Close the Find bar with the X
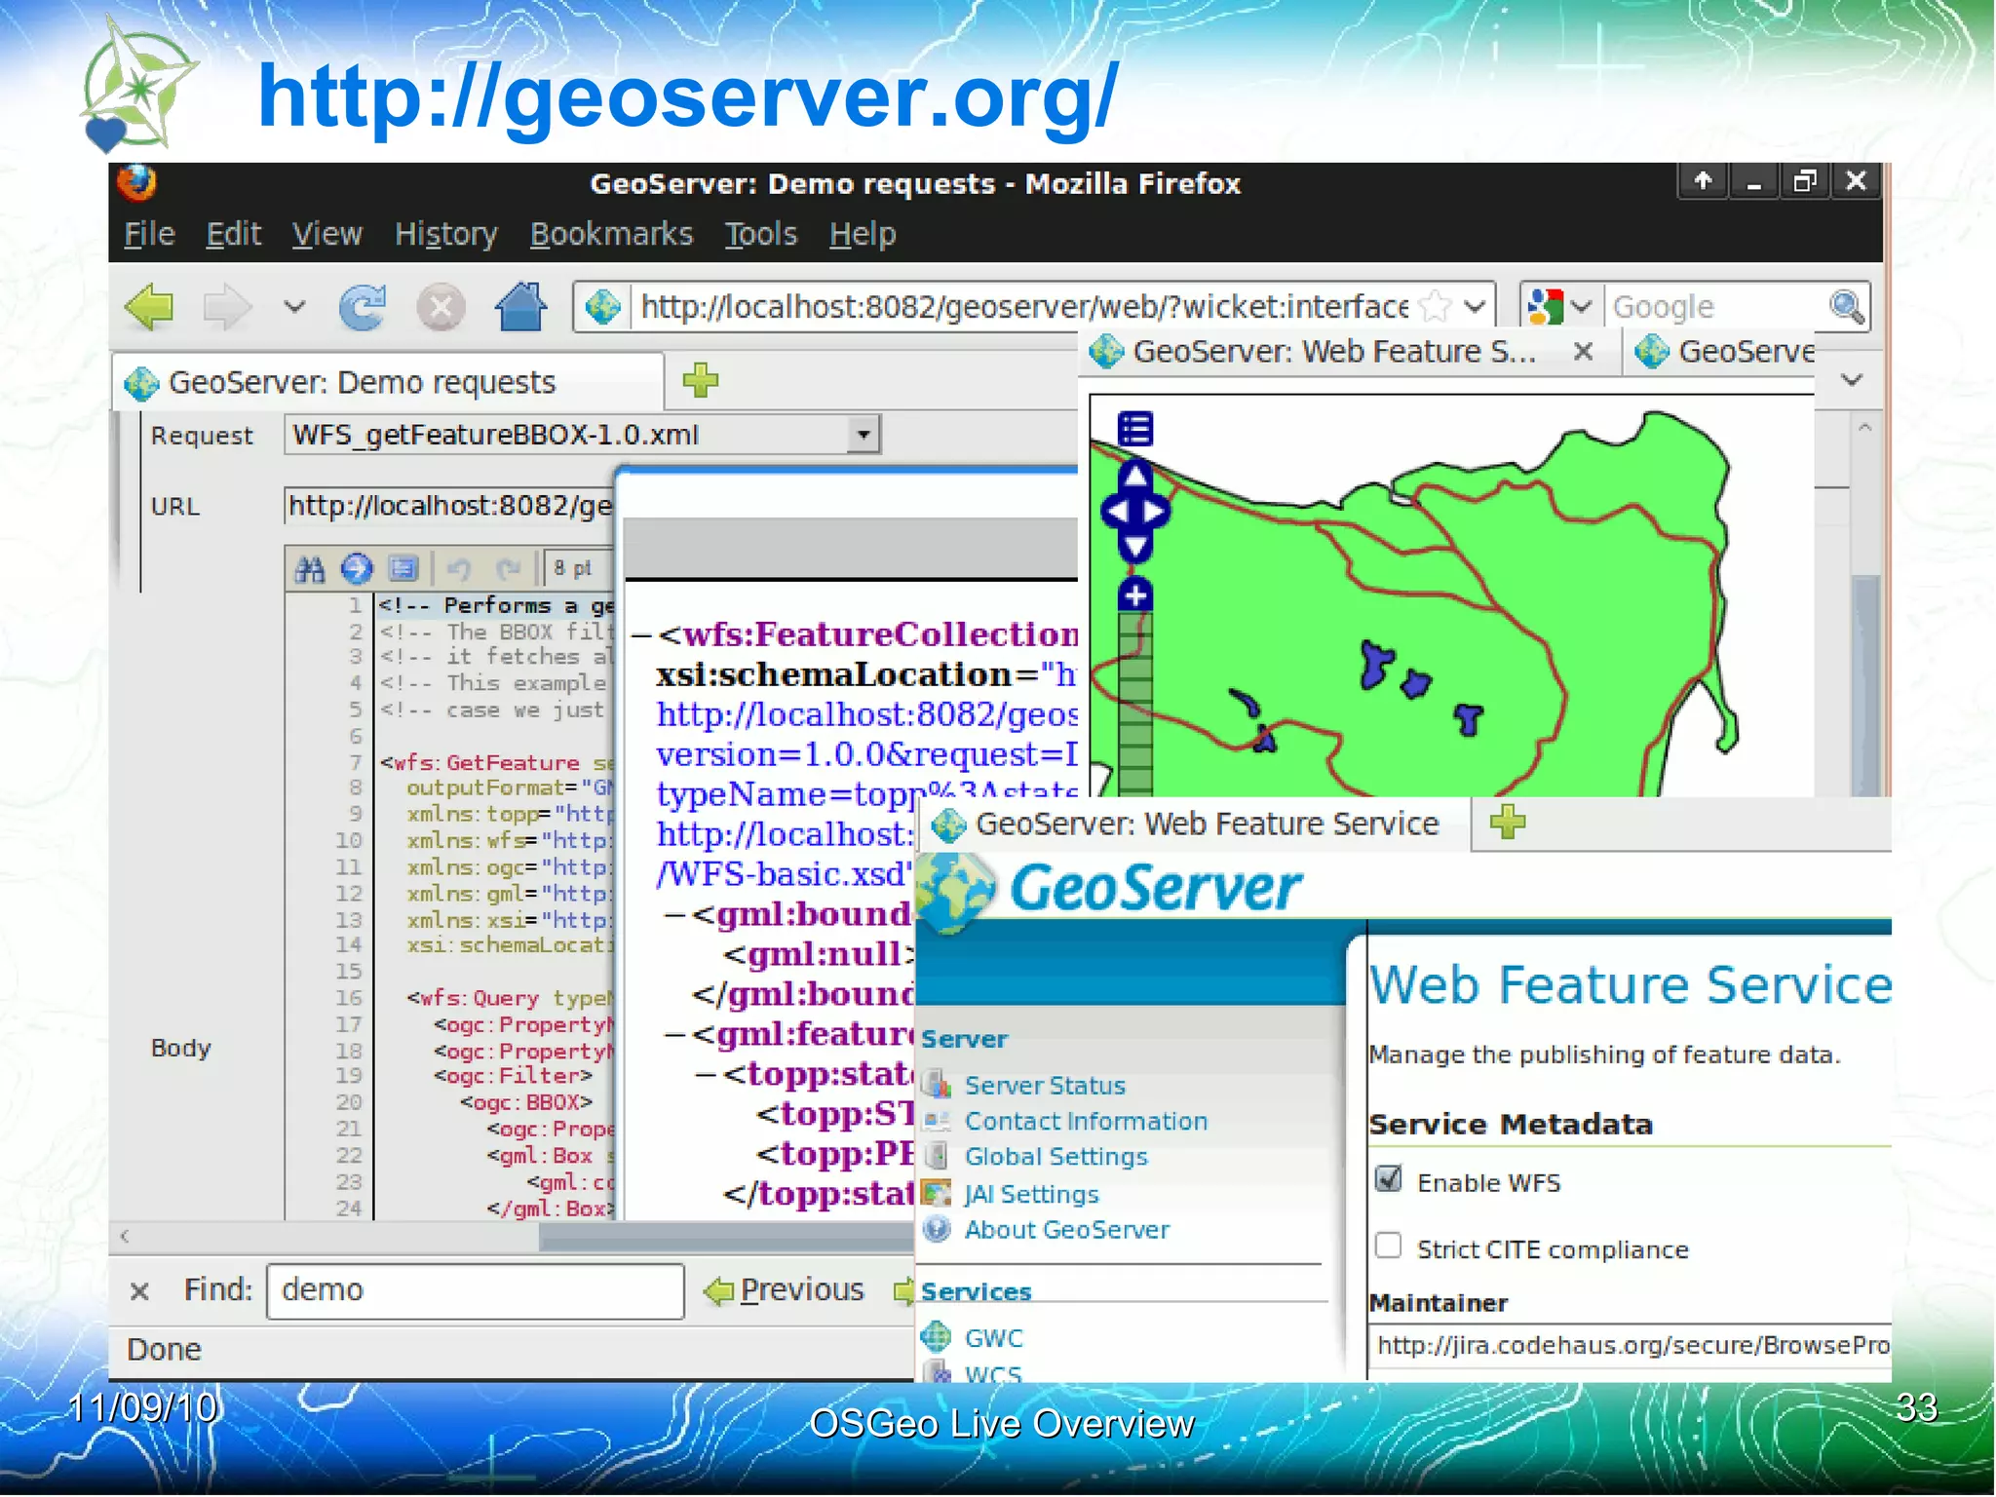This screenshot has width=1996, height=1497. coord(139,1291)
